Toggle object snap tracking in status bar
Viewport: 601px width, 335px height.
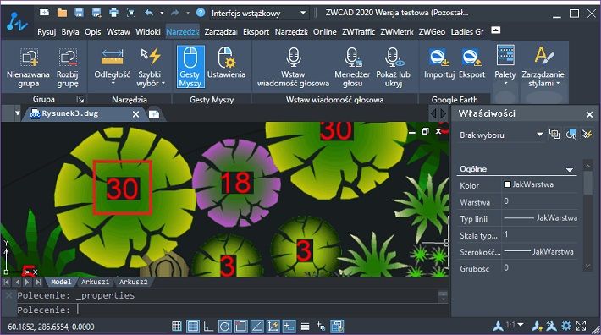point(257,327)
